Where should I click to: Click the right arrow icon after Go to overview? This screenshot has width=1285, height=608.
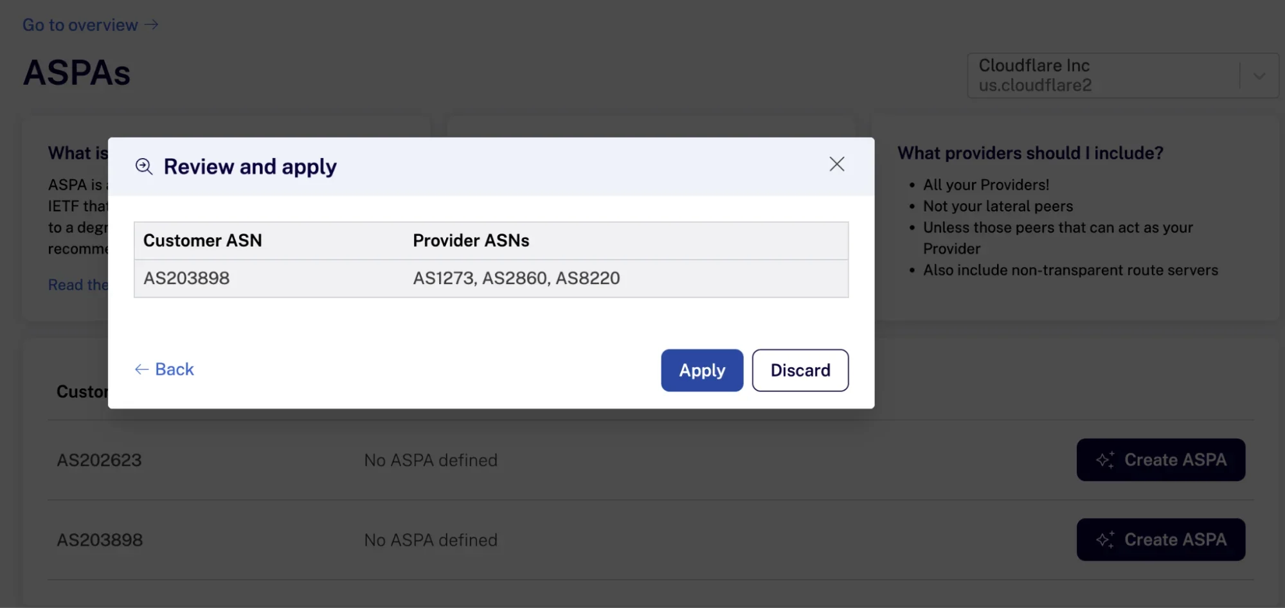tap(152, 24)
